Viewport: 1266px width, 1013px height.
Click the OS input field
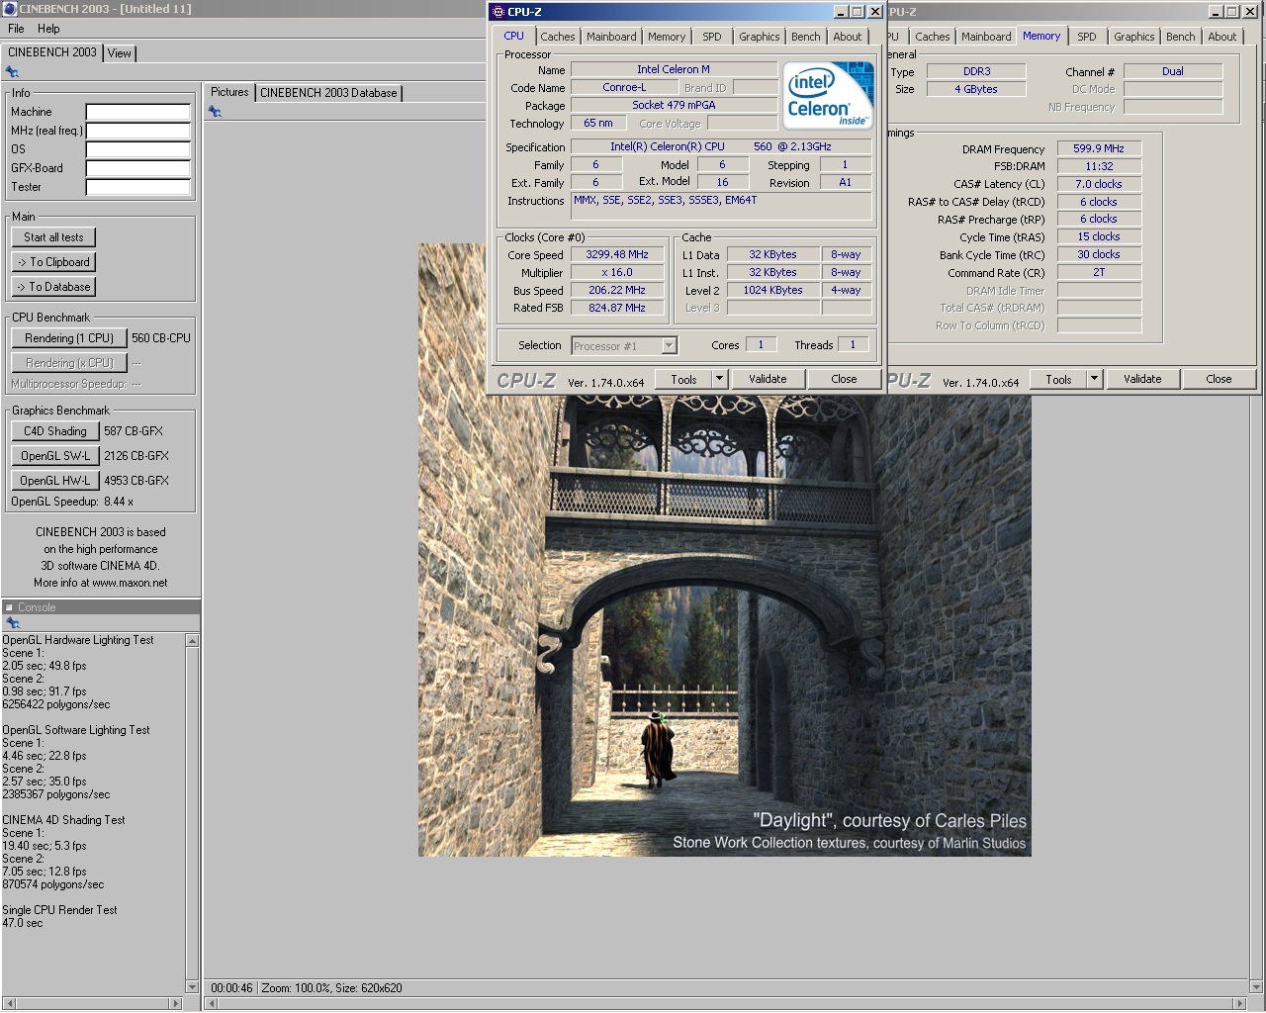pyautogui.click(x=138, y=149)
